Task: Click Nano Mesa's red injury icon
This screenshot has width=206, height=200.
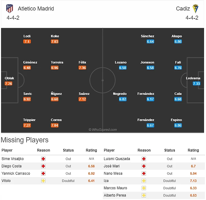Action: click(144, 173)
